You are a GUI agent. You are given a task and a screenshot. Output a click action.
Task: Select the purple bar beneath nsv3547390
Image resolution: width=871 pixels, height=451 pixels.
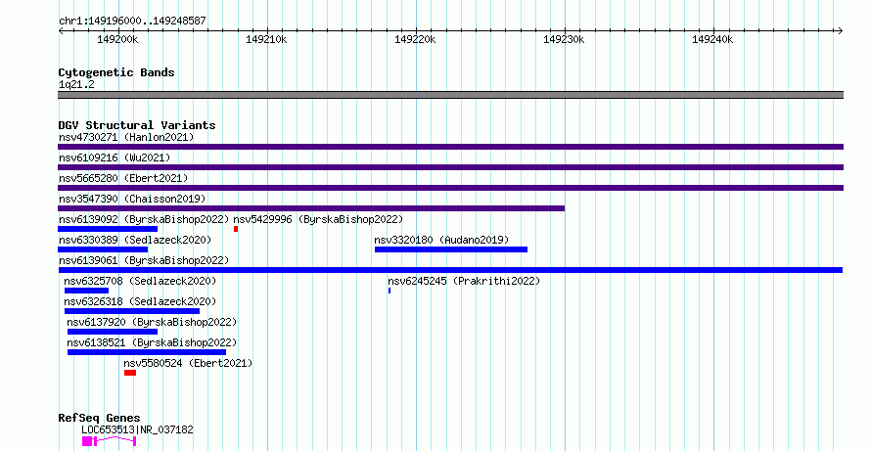[x=311, y=208]
